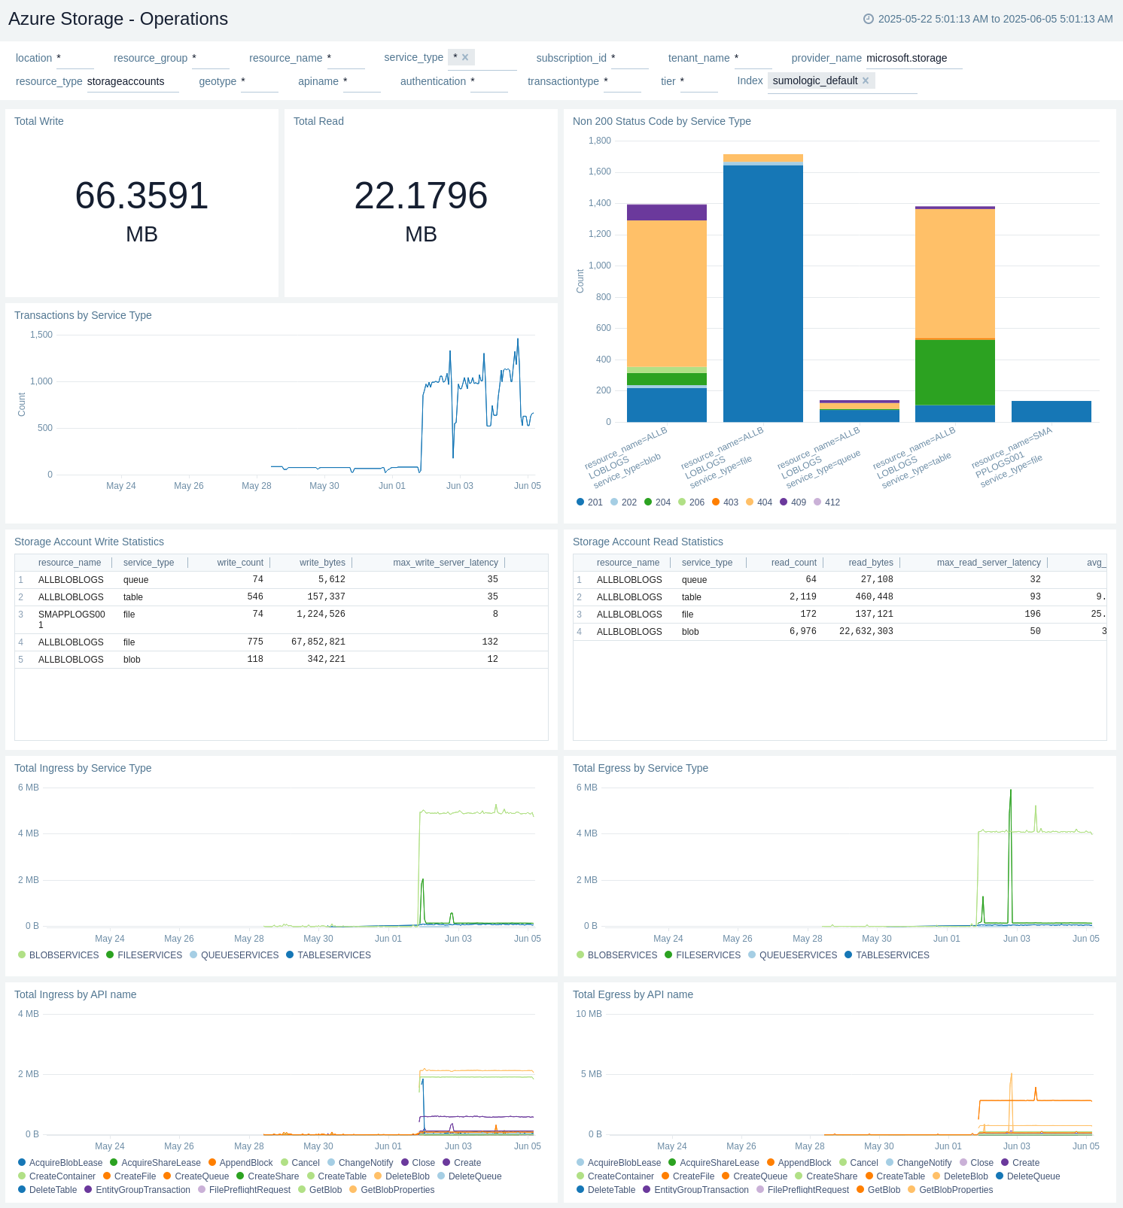Toggle CreateContainer in Egress by API legend
Screen dimensions: 1123x1208
[x=615, y=1176]
